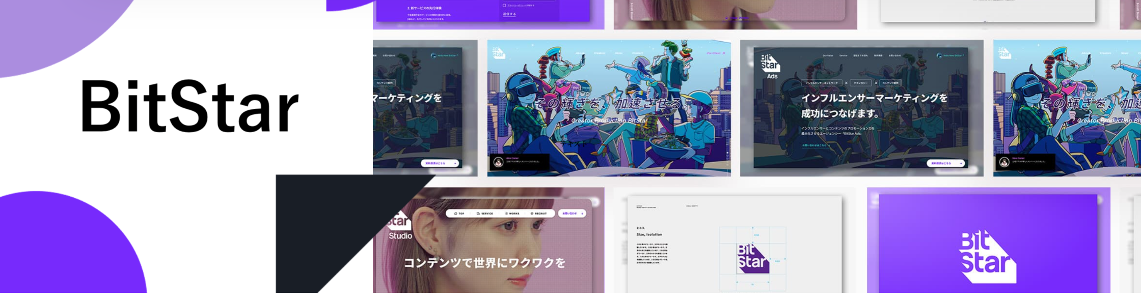This screenshot has height=305, width=1141.
Task: Click the BitStar logo on center illustration
Action: [498, 52]
